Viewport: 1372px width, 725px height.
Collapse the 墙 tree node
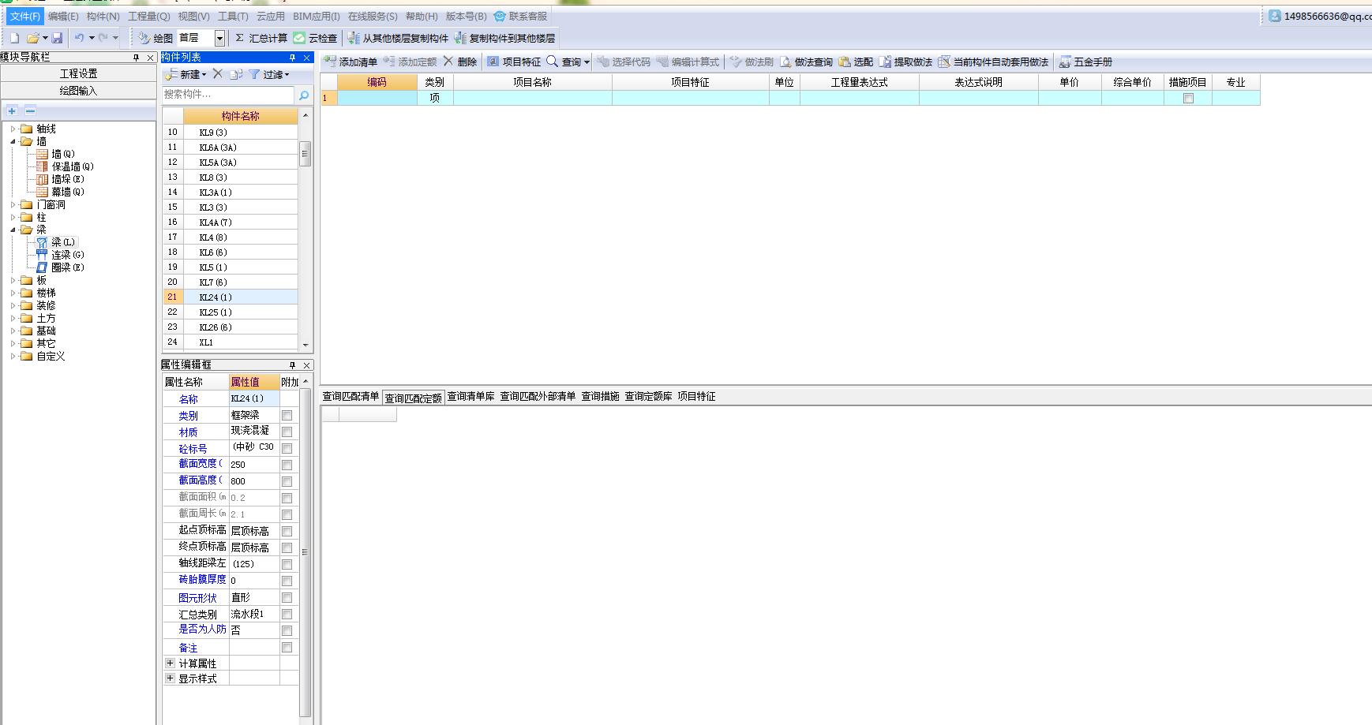tap(13, 141)
